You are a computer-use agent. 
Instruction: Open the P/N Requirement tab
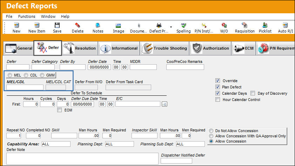tap(276, 48)
